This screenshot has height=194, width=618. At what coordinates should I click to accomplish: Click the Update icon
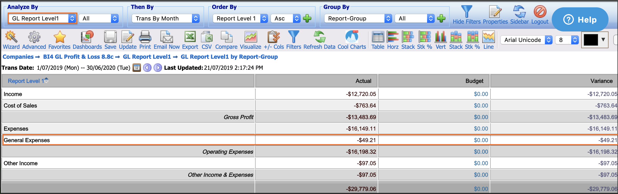point(128,40)
